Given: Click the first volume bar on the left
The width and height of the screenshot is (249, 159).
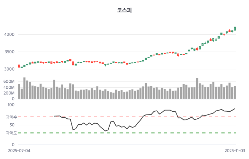Looking at the screenshot, I should click(19, 91).
